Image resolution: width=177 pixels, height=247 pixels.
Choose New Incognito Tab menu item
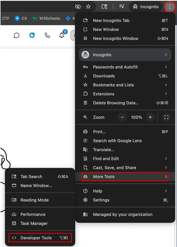pyautogui.click(x=125, y=20)
